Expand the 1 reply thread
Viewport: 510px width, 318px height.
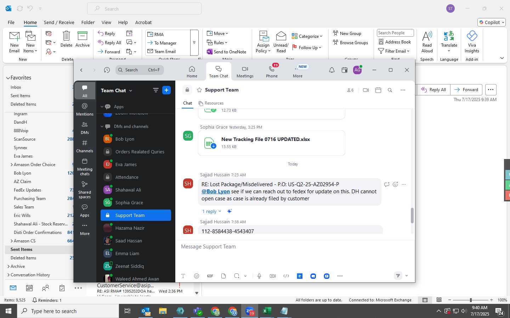(211, 211)
